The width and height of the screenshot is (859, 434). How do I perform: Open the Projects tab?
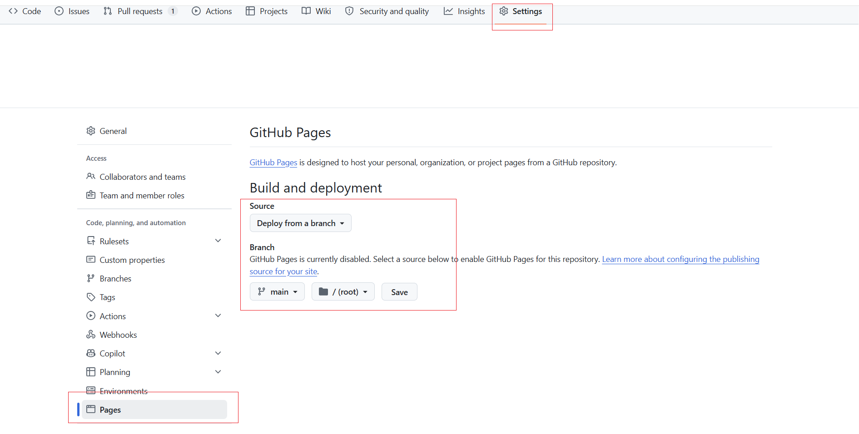click(x=267, y=11)
